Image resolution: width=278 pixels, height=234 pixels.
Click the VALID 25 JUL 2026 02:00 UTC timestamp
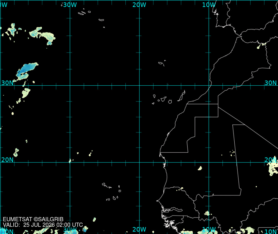click(43, 225)
